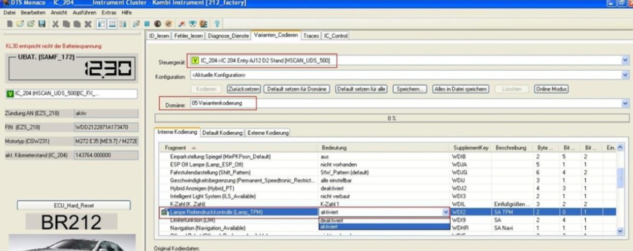Select 'deaktiviert' in the open dropdown list
The image size is (633, 251).
[328, 219]
